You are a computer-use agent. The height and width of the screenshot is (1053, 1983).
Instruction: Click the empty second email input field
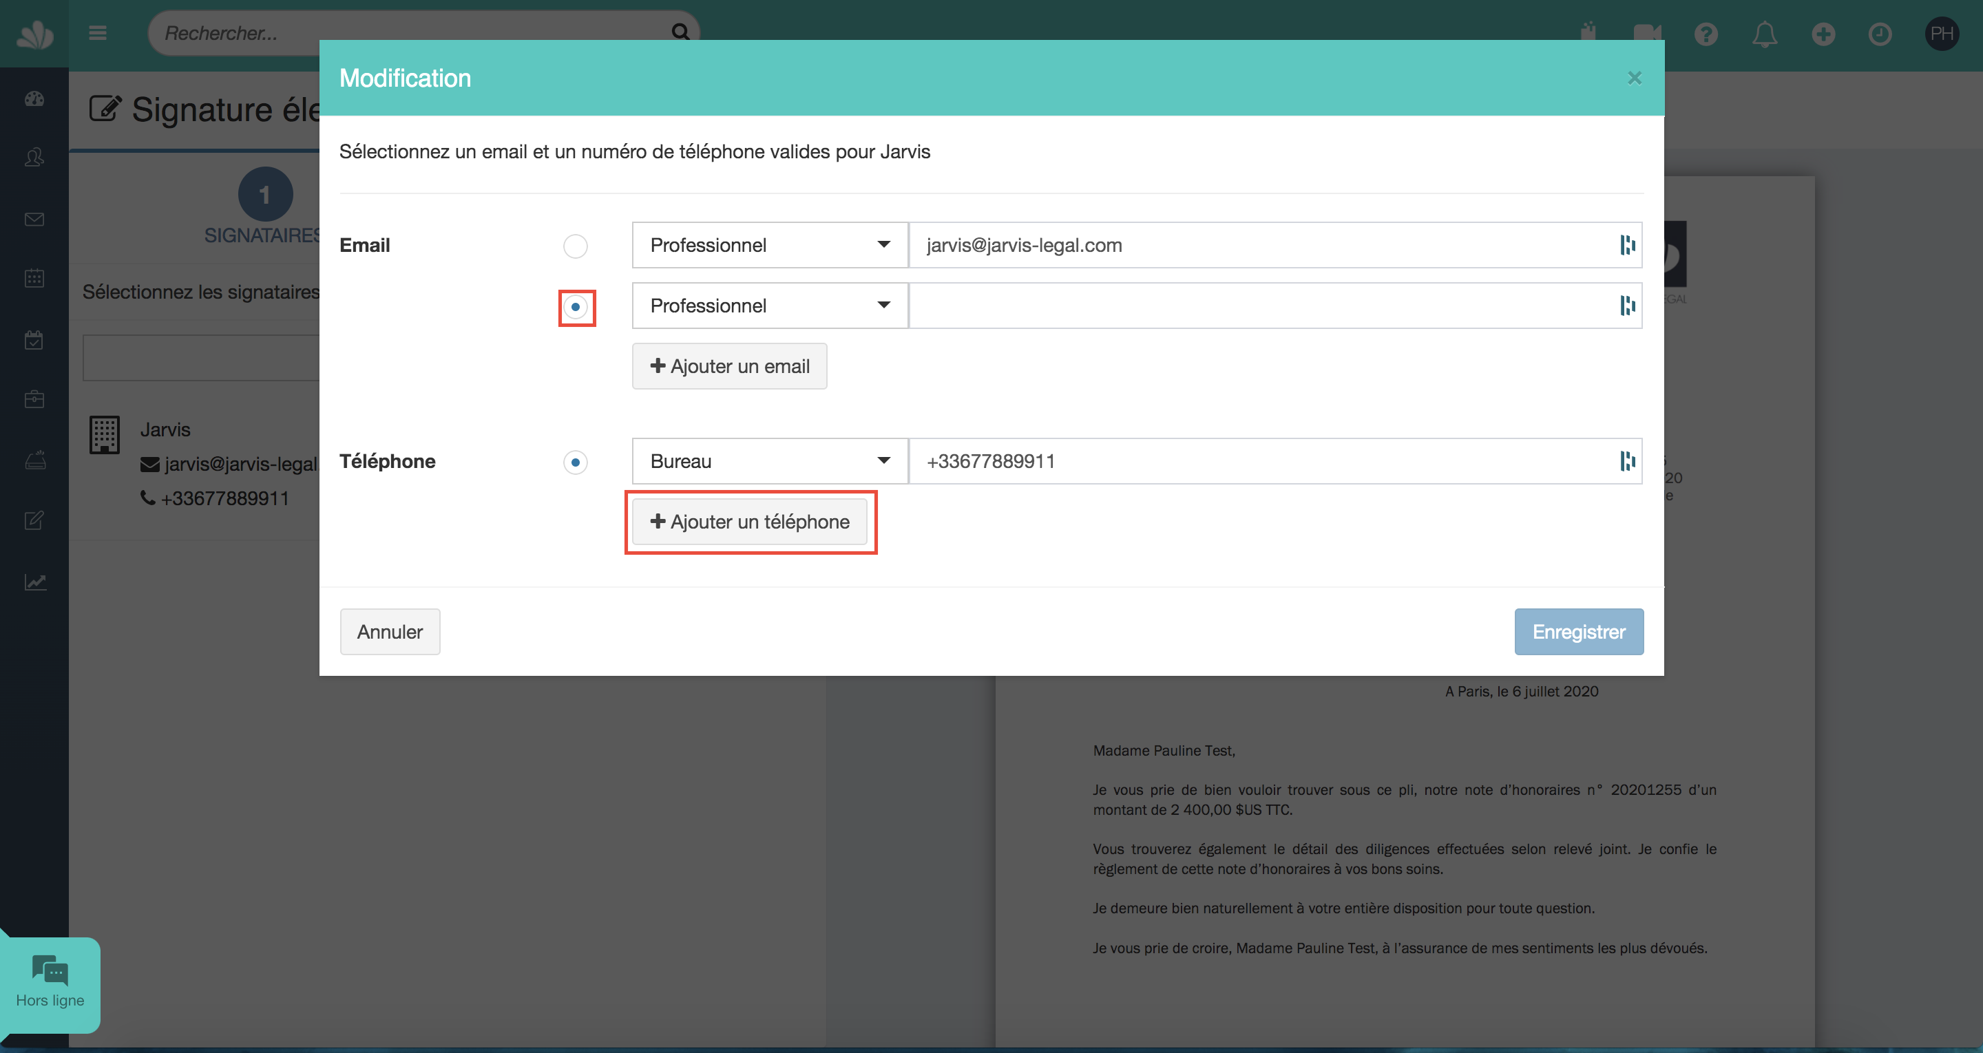tap(1263, 306)
